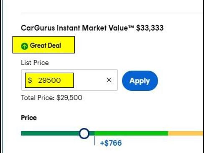This screenshot has height=153, width=204.
Task: Click the Price slider circular handle
Action: (x=84, y=133)
